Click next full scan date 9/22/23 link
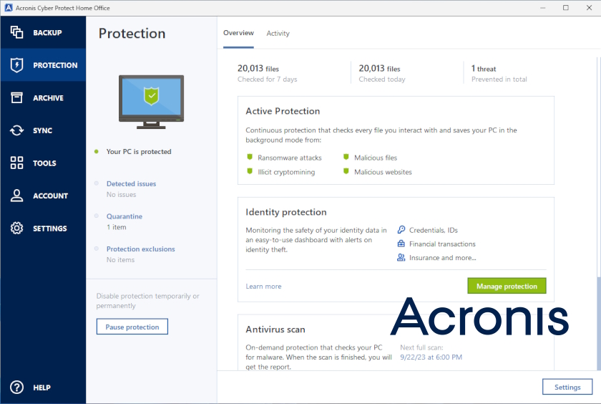601x404 pixels. (431, 357)
